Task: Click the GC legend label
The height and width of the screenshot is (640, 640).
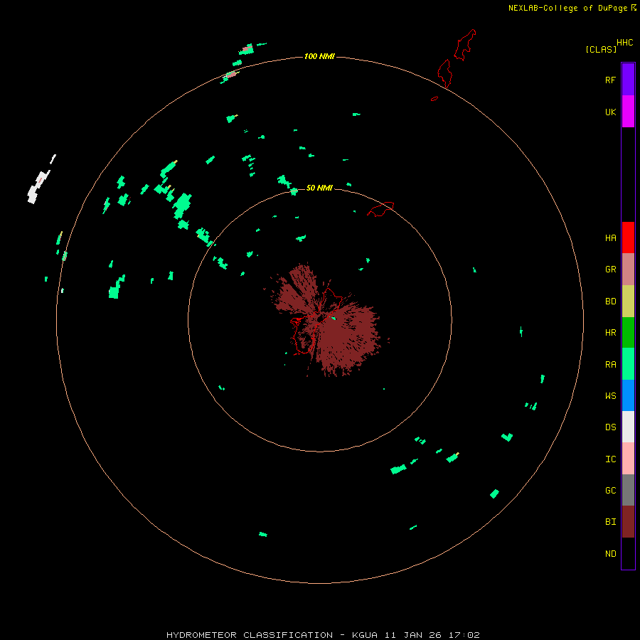Action: (x=610, y=491)
